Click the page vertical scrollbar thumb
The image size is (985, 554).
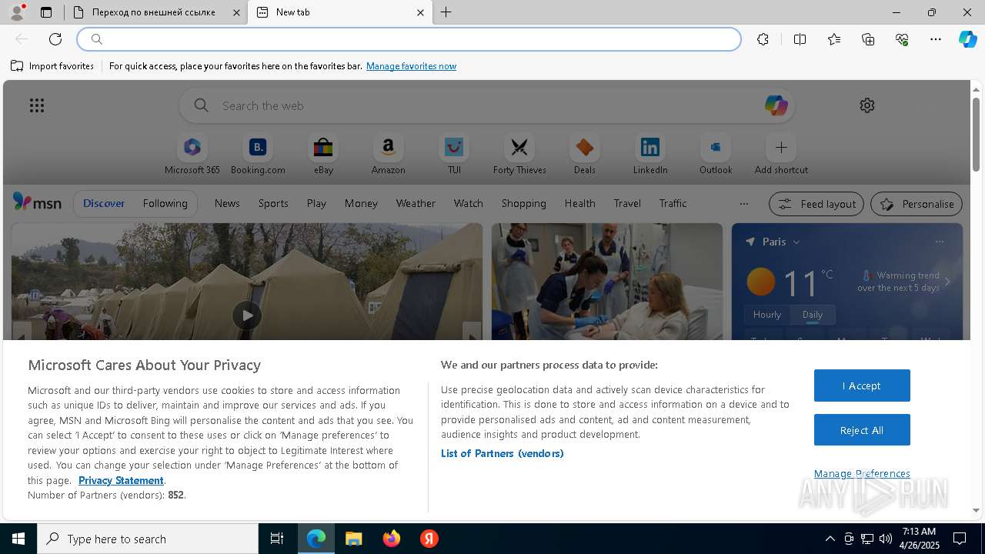click(x=976, y=133)
